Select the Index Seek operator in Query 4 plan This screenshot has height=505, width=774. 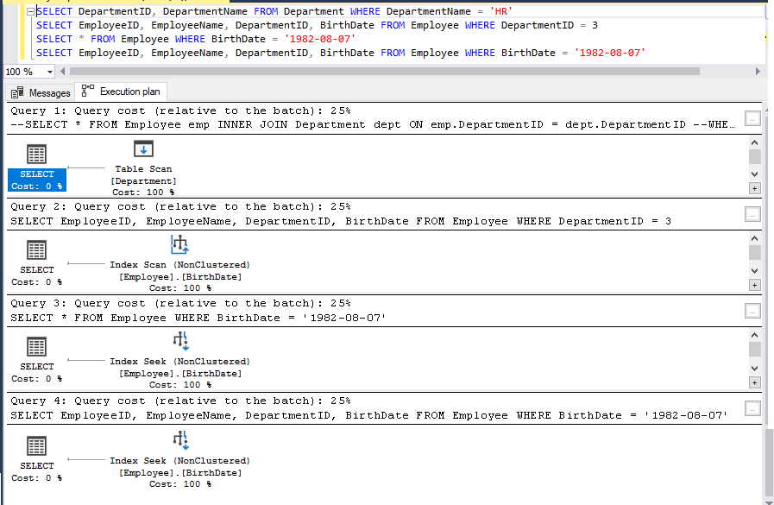coord(180,440)
